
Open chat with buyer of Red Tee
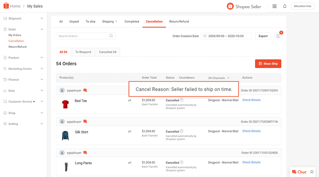[85, 91]
